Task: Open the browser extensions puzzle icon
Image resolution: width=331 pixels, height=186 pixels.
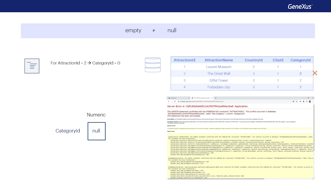Action: [304, 101]
